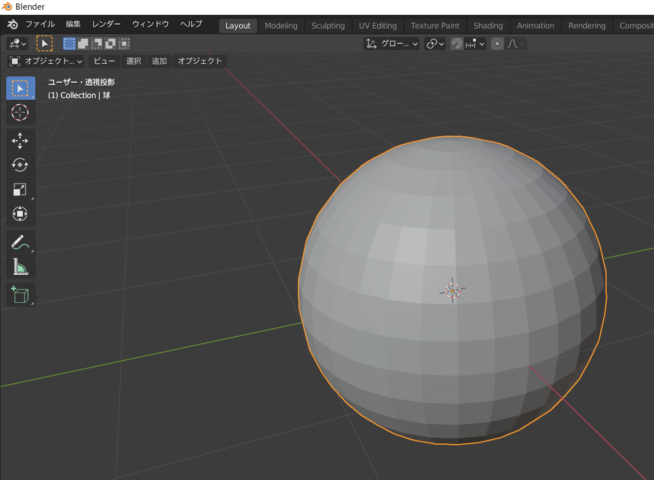The image size is (654, 480).
Task: Open the ビュー viewport menu
Action: [x=104, y=61]
